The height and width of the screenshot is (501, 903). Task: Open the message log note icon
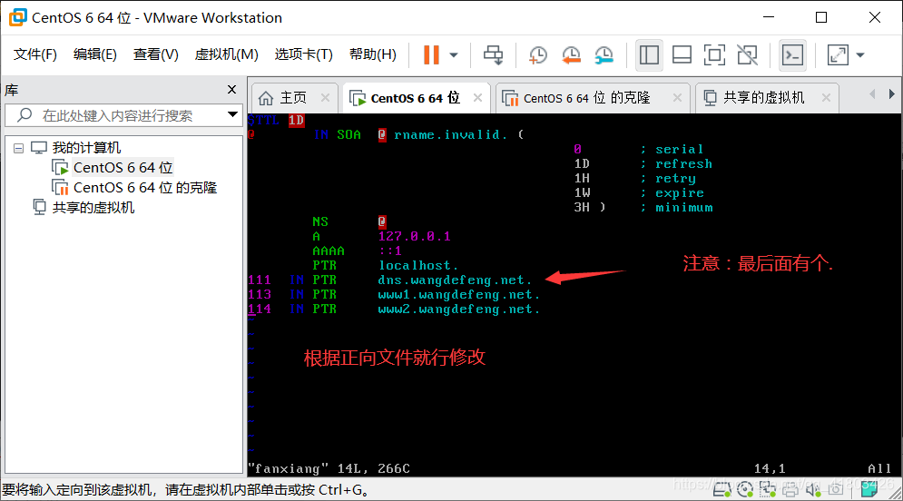[869, 489]
